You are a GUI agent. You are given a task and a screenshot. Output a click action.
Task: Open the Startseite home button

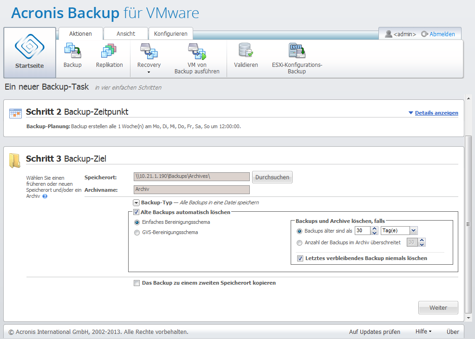coord(30,53)
